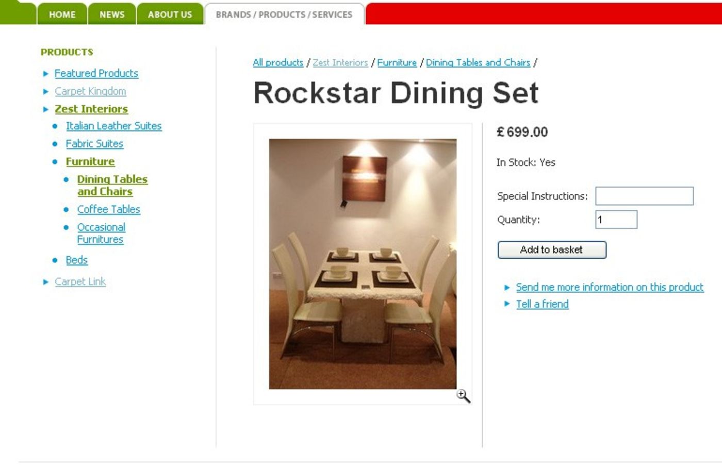Click the magnifier zoom icon under product image

point(463,396)
